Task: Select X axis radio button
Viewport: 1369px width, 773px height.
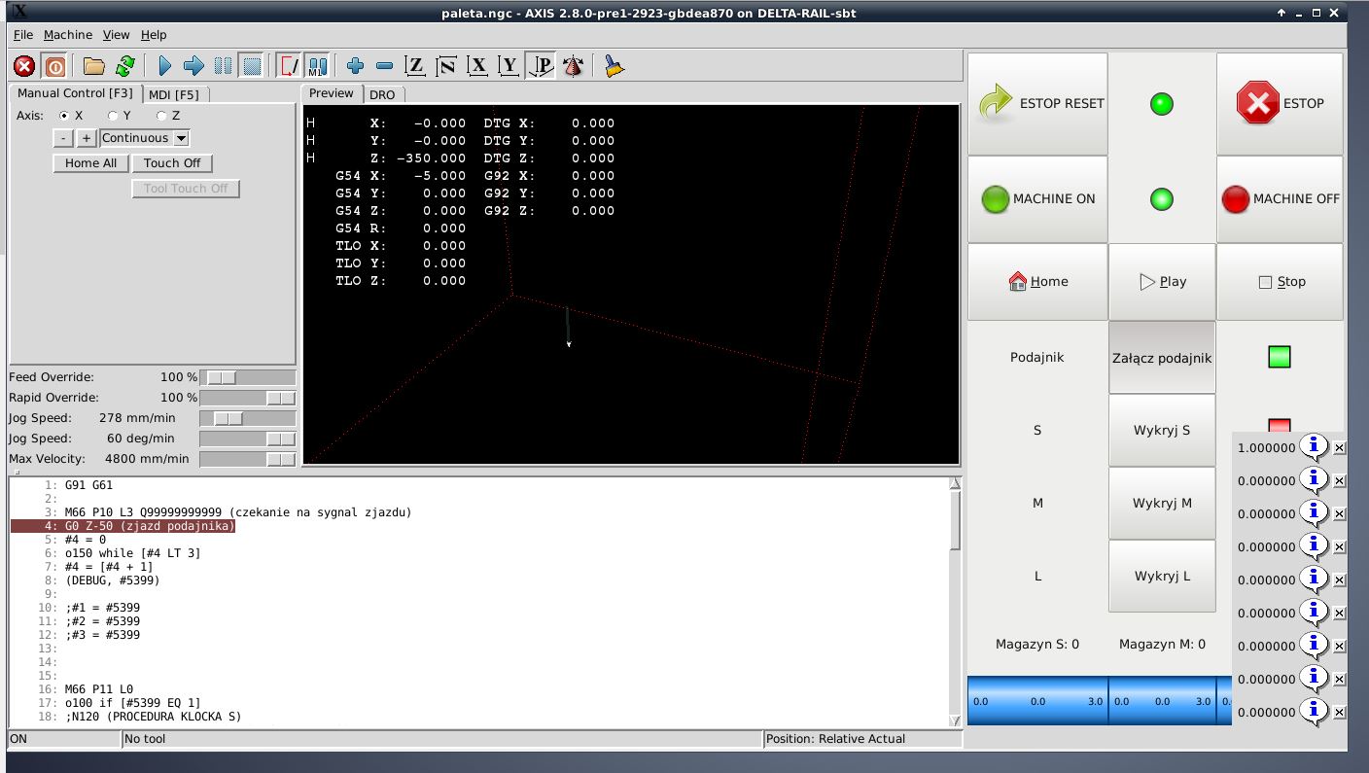Action: (65, 115)
